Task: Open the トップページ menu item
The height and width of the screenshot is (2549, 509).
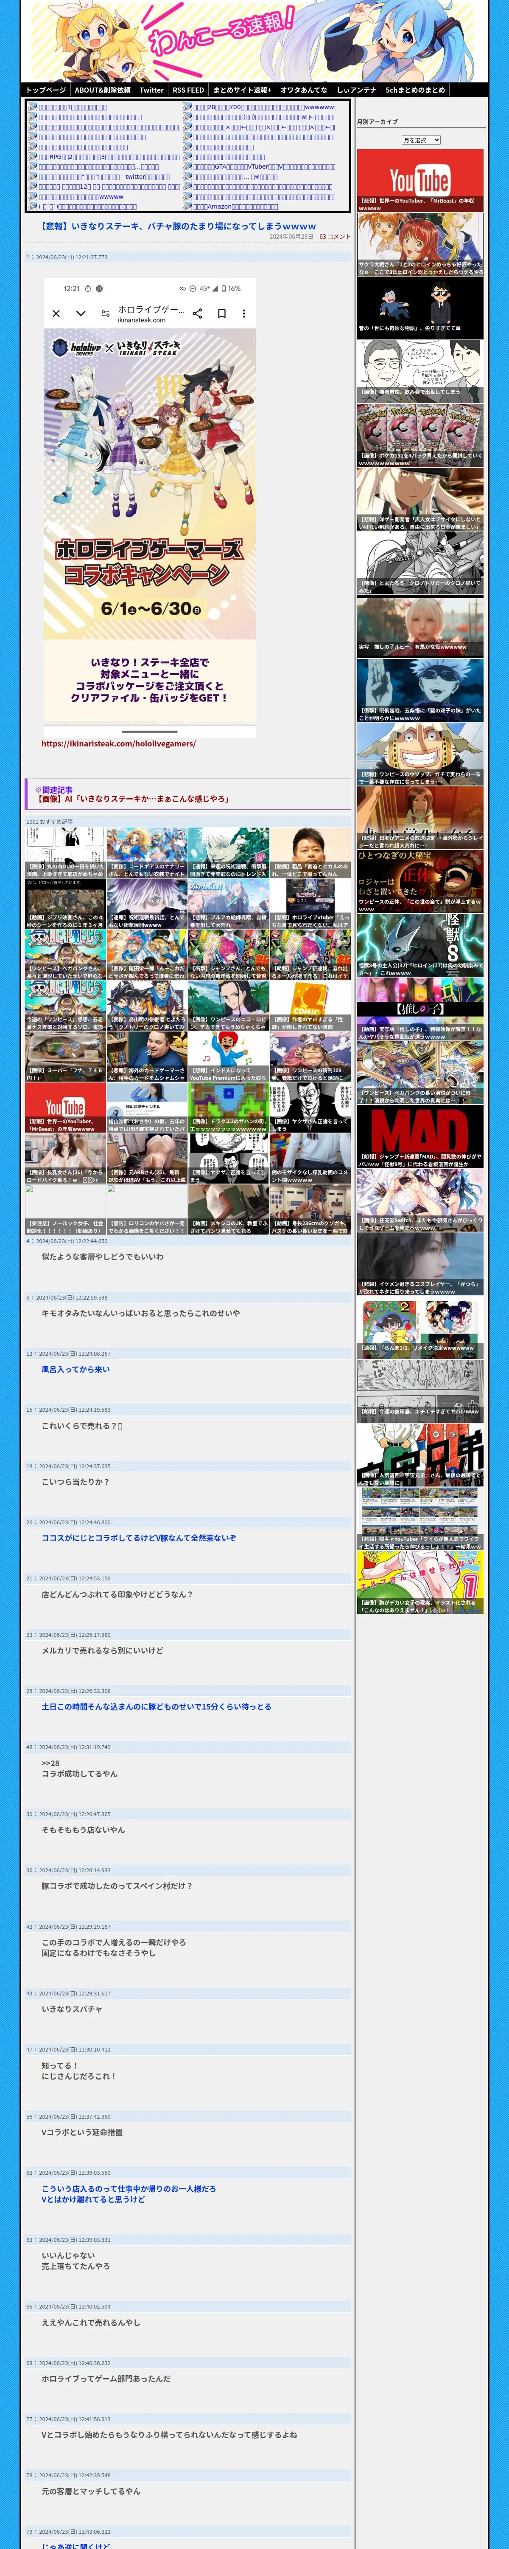Action: [x=45, y=90]
